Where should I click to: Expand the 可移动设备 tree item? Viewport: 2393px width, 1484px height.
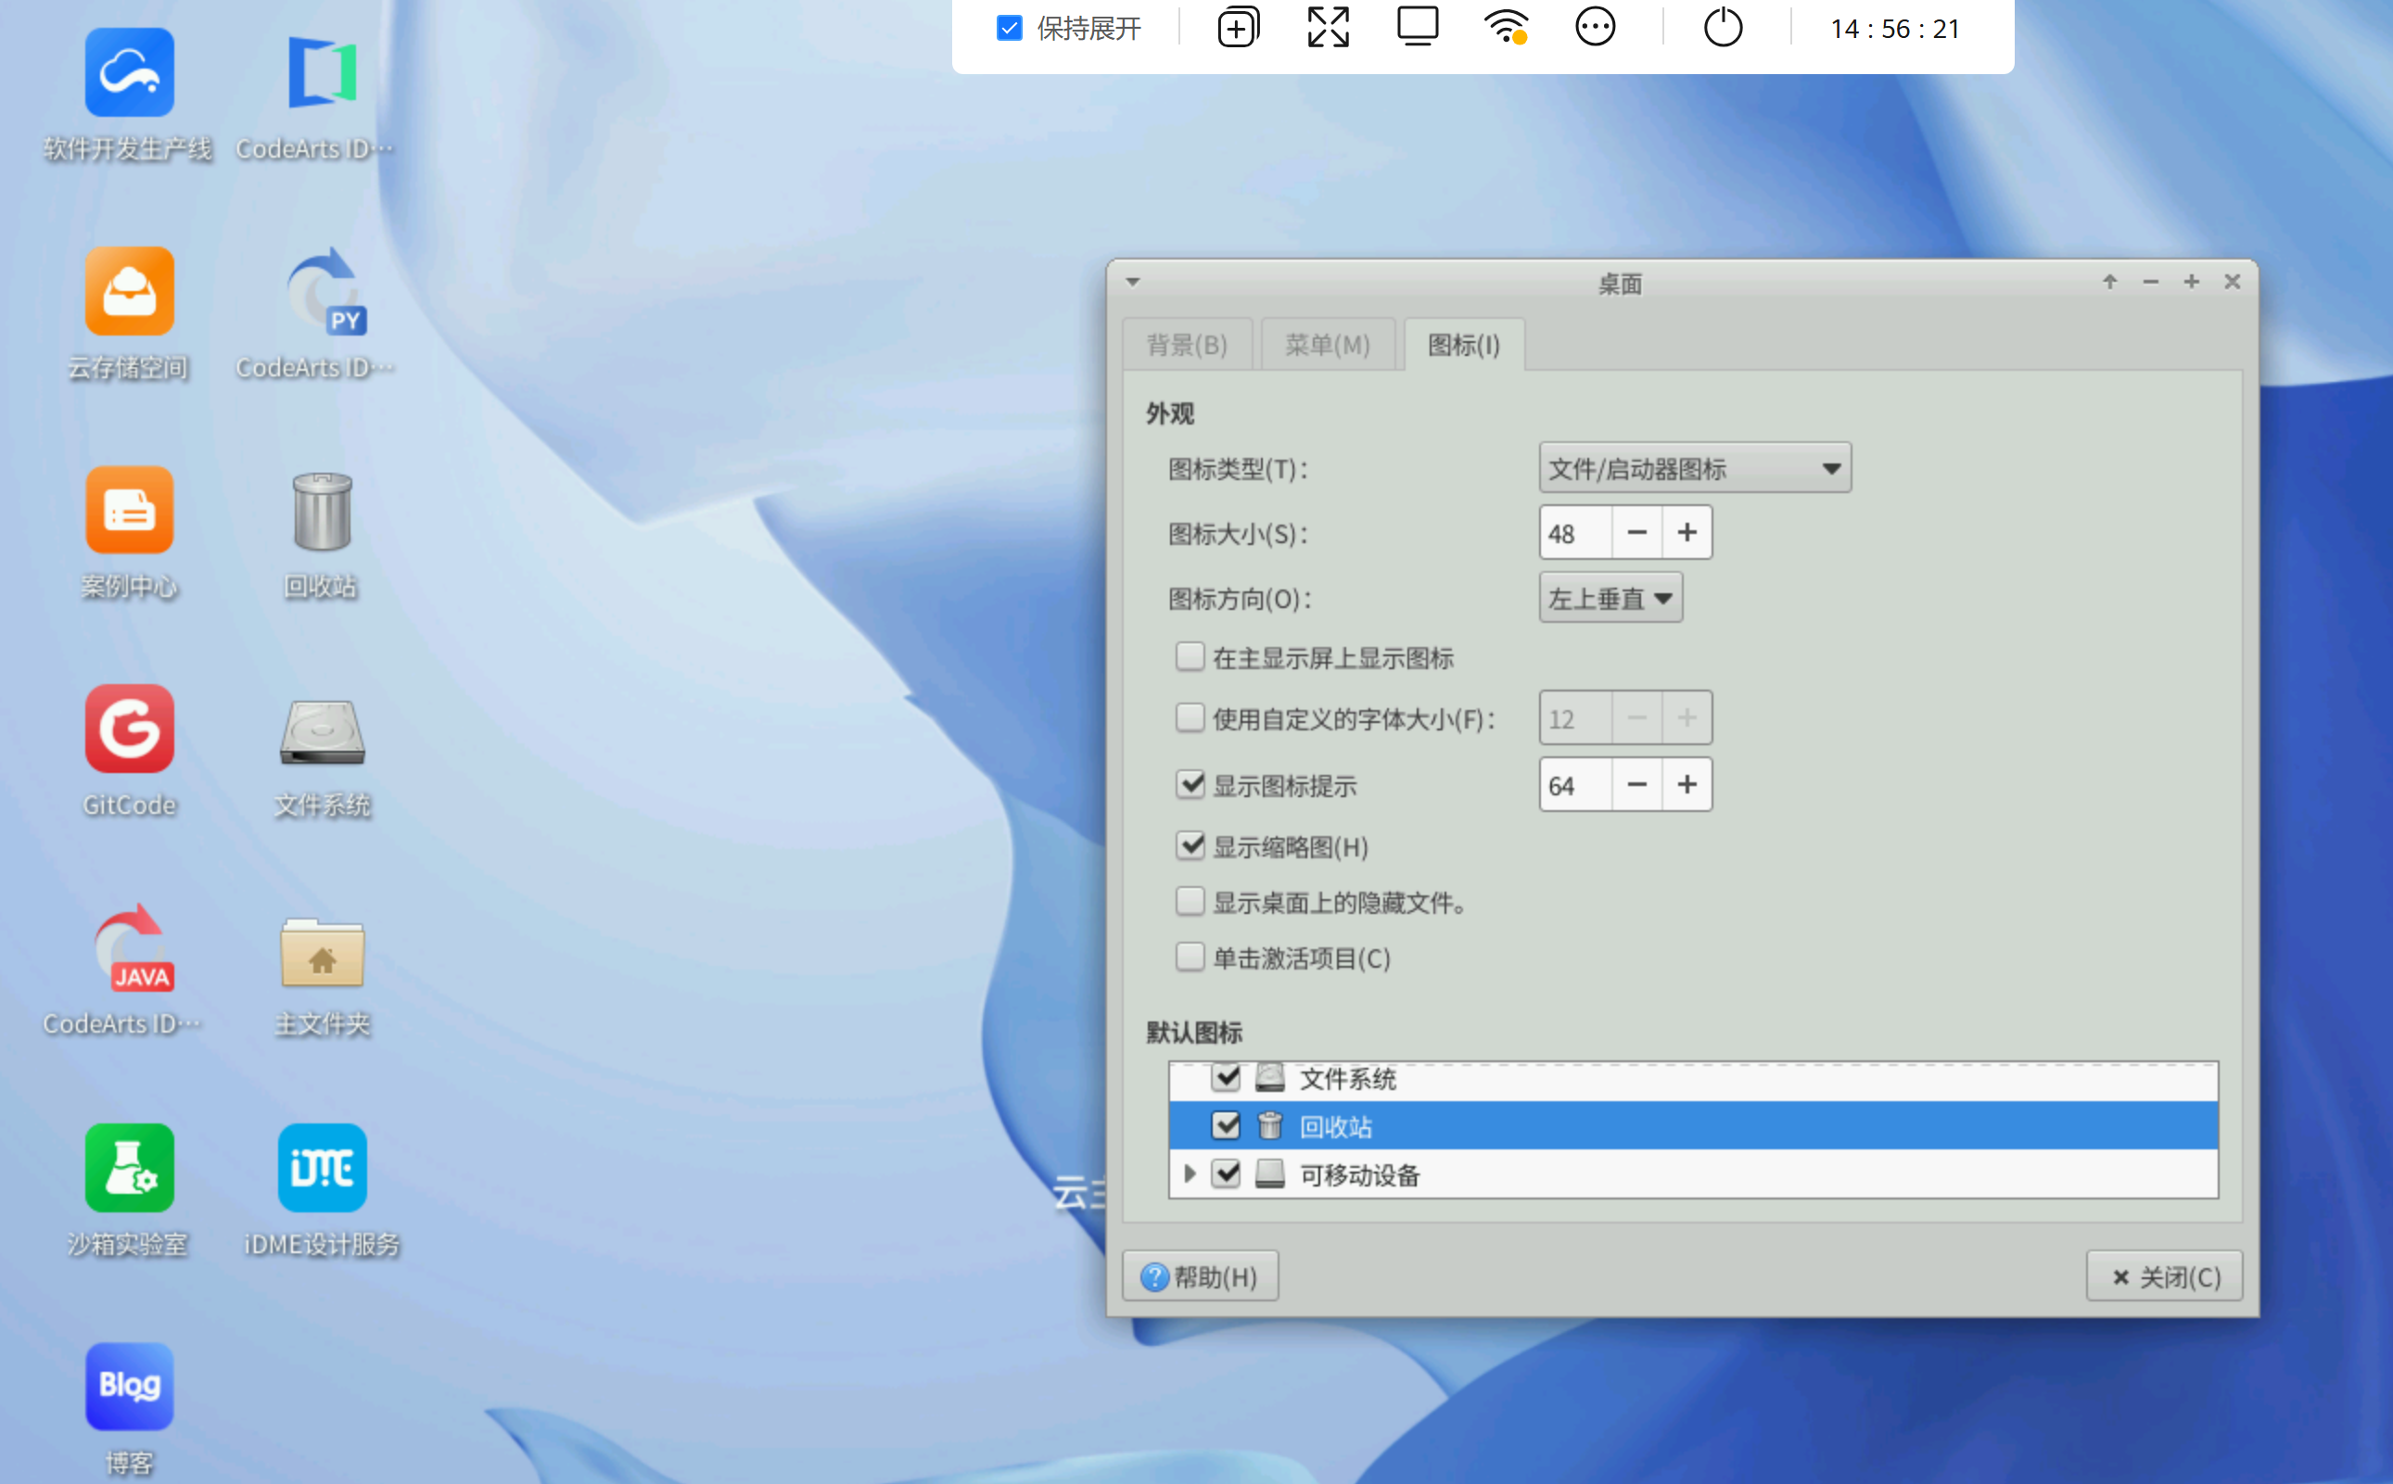1190,1173
